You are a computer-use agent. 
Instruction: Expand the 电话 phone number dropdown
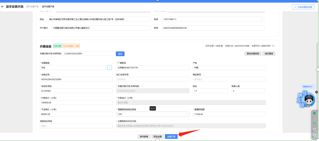262,19
